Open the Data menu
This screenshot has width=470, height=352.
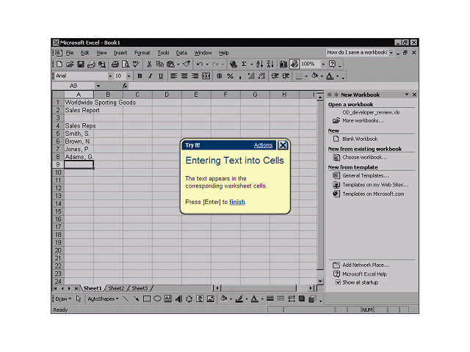181,53
